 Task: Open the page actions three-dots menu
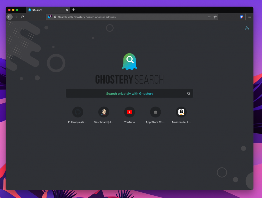pyautogui.click(x=210, y=17)
